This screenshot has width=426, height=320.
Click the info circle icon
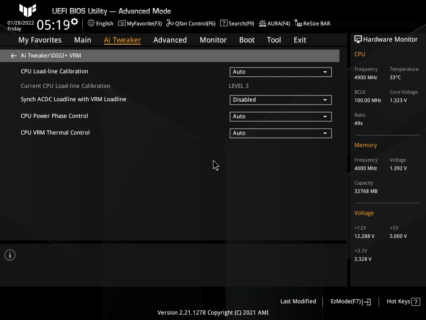[10, 255]
